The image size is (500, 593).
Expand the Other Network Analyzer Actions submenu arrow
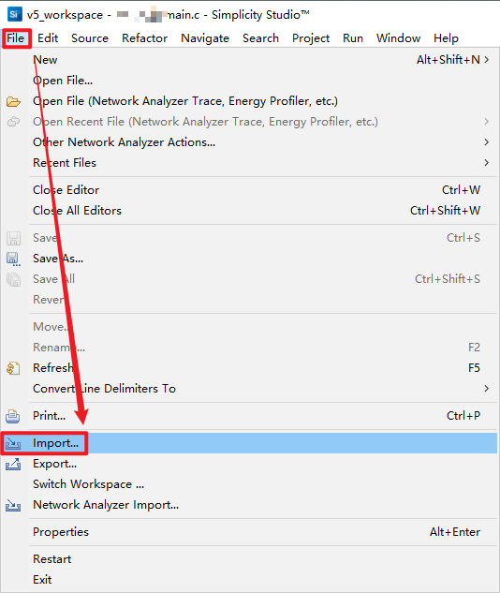pyautogui.click(x=487, y=142)
